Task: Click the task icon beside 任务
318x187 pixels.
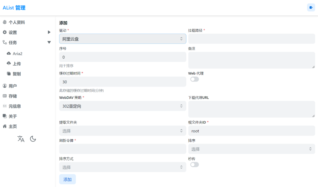Action: point(5,42)
